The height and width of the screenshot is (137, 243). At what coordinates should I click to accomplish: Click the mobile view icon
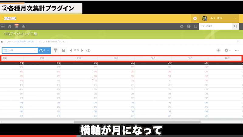pyautogui.click(x=195, y=26)
